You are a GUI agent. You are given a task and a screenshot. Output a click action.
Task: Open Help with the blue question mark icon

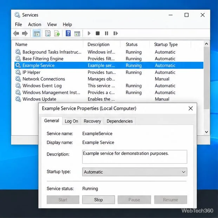pyautogui.click(x=68, y=33)
